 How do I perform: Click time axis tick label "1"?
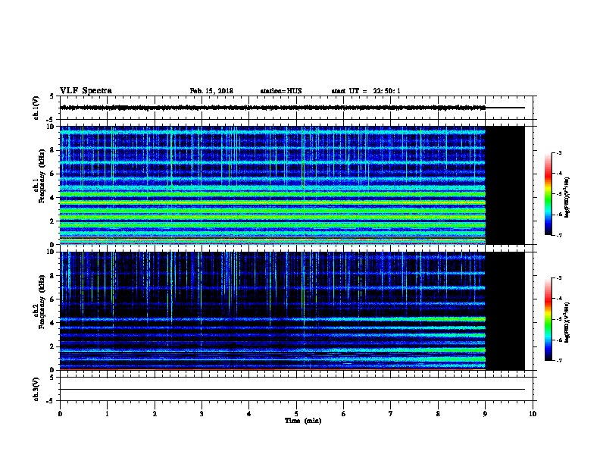click(107, 413)
